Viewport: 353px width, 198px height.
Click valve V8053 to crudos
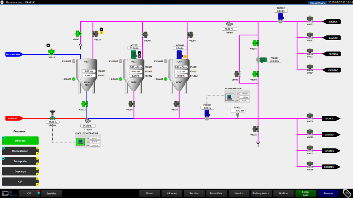pos(310,19)
